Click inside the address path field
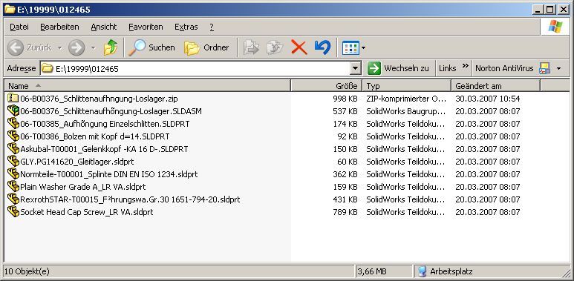The width and height of the screenshot is (574, 281). point(195,68)
